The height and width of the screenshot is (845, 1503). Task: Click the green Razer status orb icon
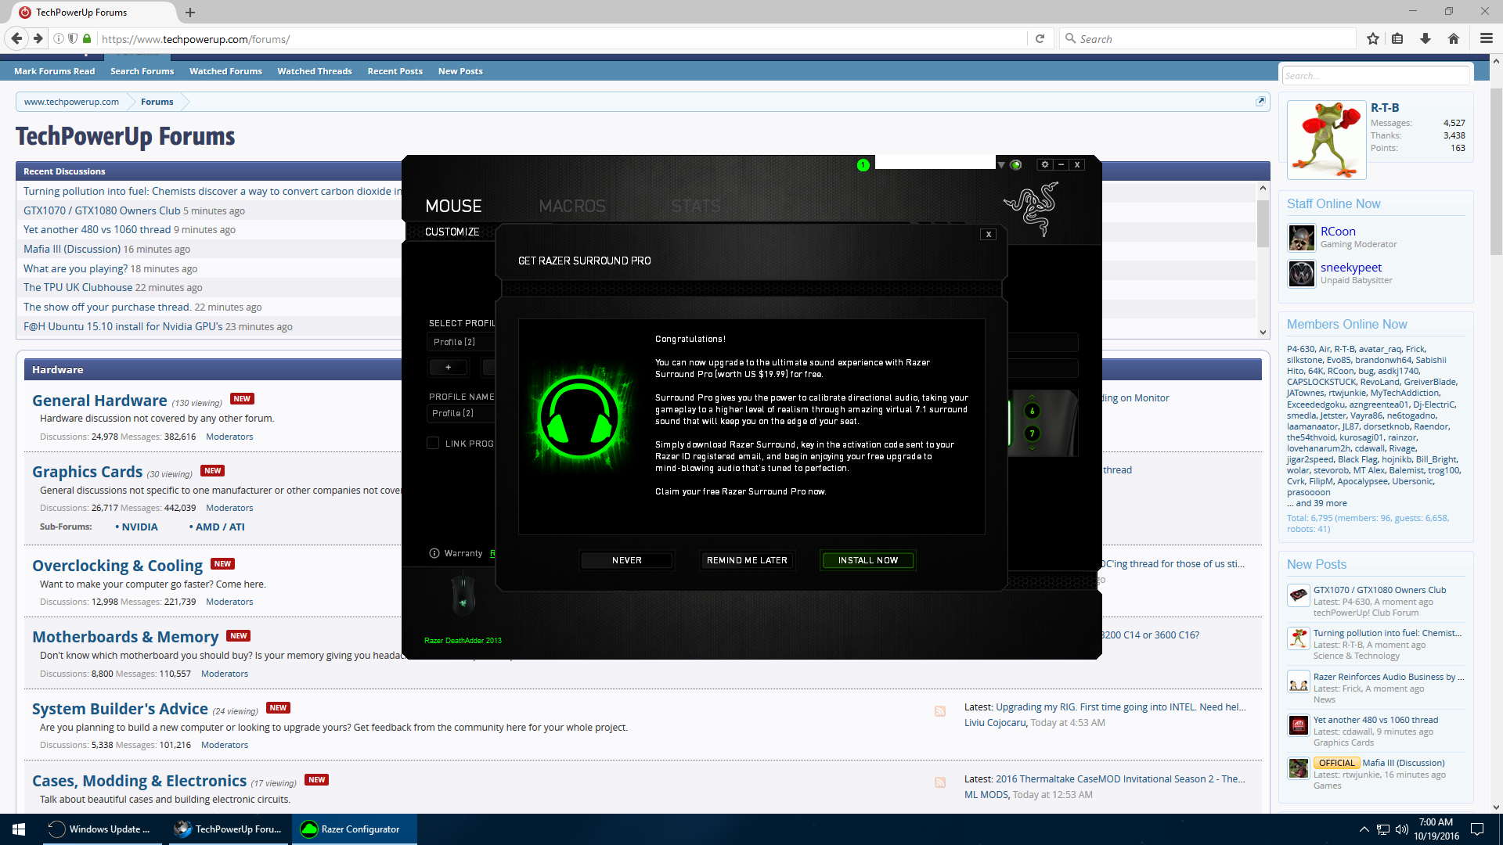tap(1016, 164)
